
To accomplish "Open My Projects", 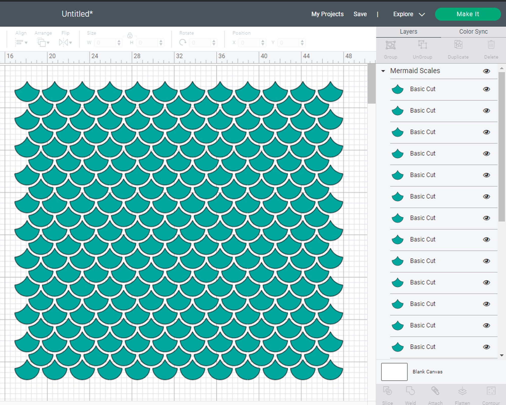I will click(327, 14).
